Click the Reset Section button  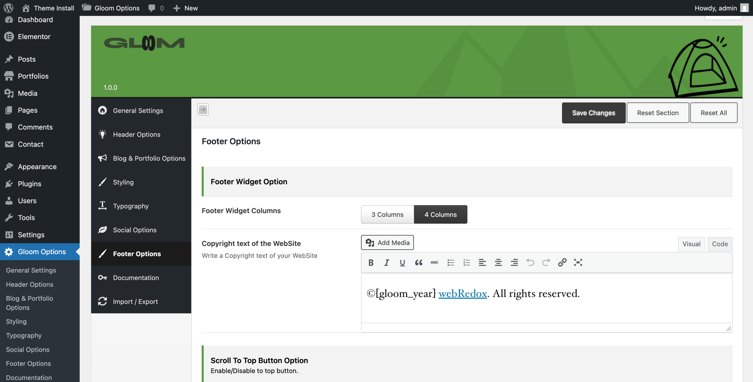(x=658, y=113)
